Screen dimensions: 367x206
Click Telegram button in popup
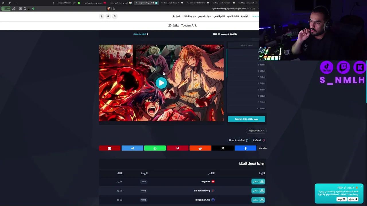coord(353,199)
